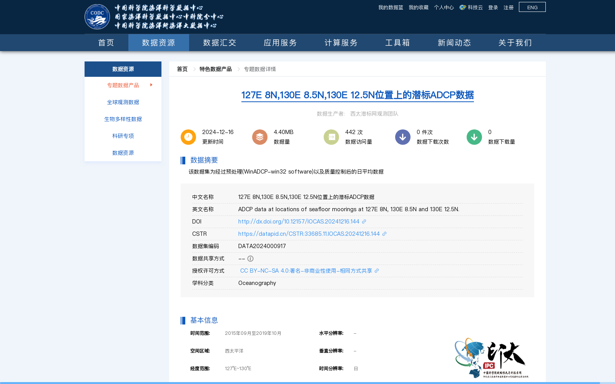This screenshot has height=384, width=615.
Task: Click dataset code DATA2024000917
Action: coord(262,246)
